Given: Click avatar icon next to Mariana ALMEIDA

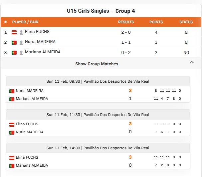Looking at the screenshot, I should (x=21, y=53).
